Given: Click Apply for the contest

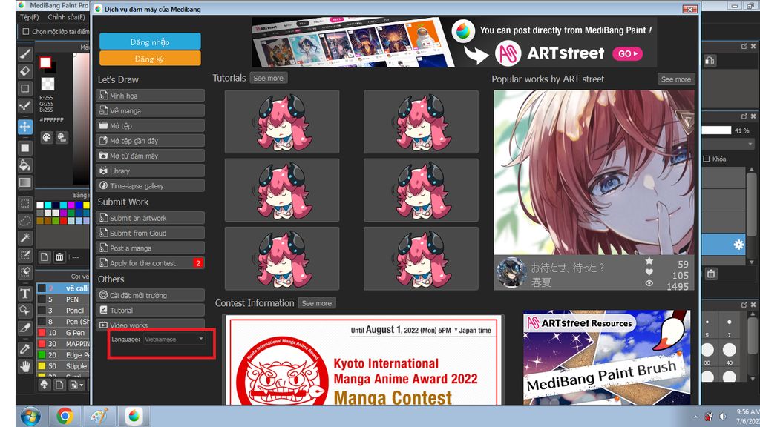Looking at the screenshot, I should tap(150, 263).
